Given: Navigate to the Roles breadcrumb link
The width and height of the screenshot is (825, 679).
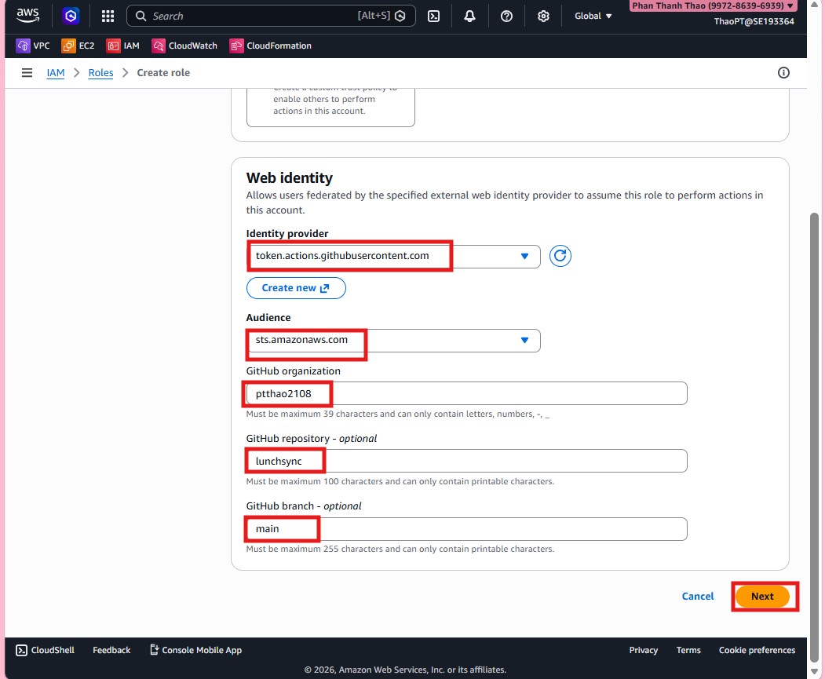Looking at the screenshot, I should pos(100,72).
